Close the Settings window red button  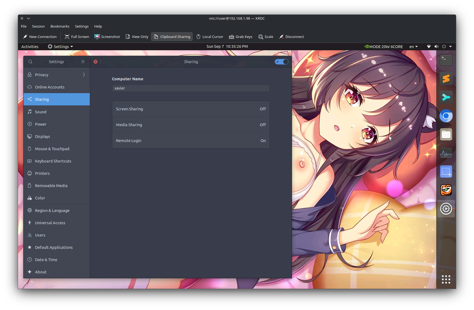pyautogui.click(x=96, y=62)
